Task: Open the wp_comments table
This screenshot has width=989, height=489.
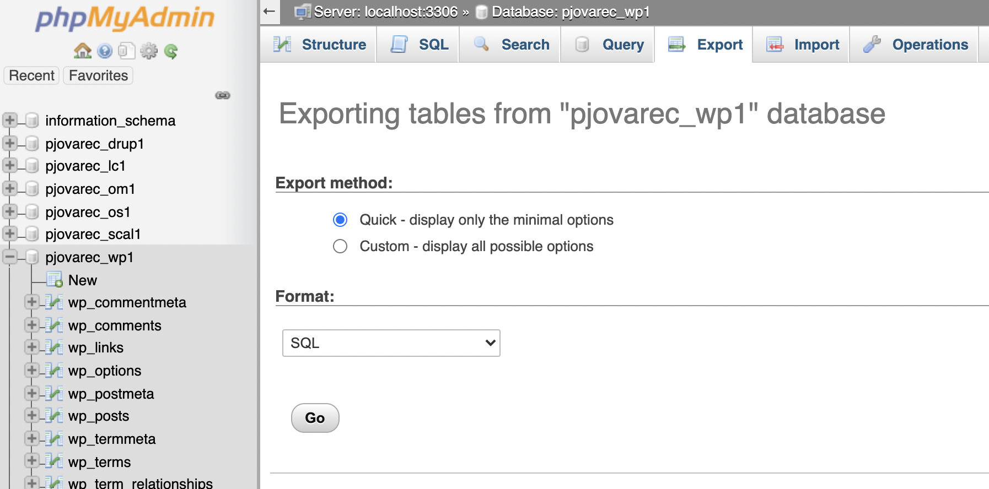Action: 115,325
